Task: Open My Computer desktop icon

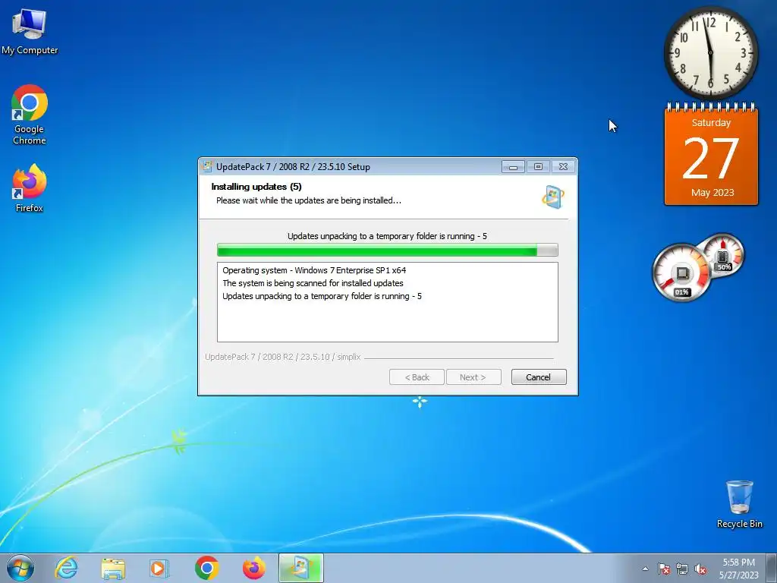Action: point(30,30)
